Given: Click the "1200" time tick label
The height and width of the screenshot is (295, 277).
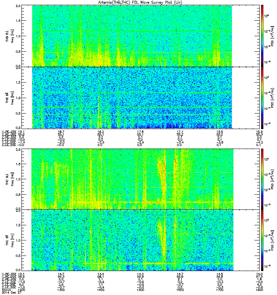Looking at the screenshot, I should coord(21,290).
